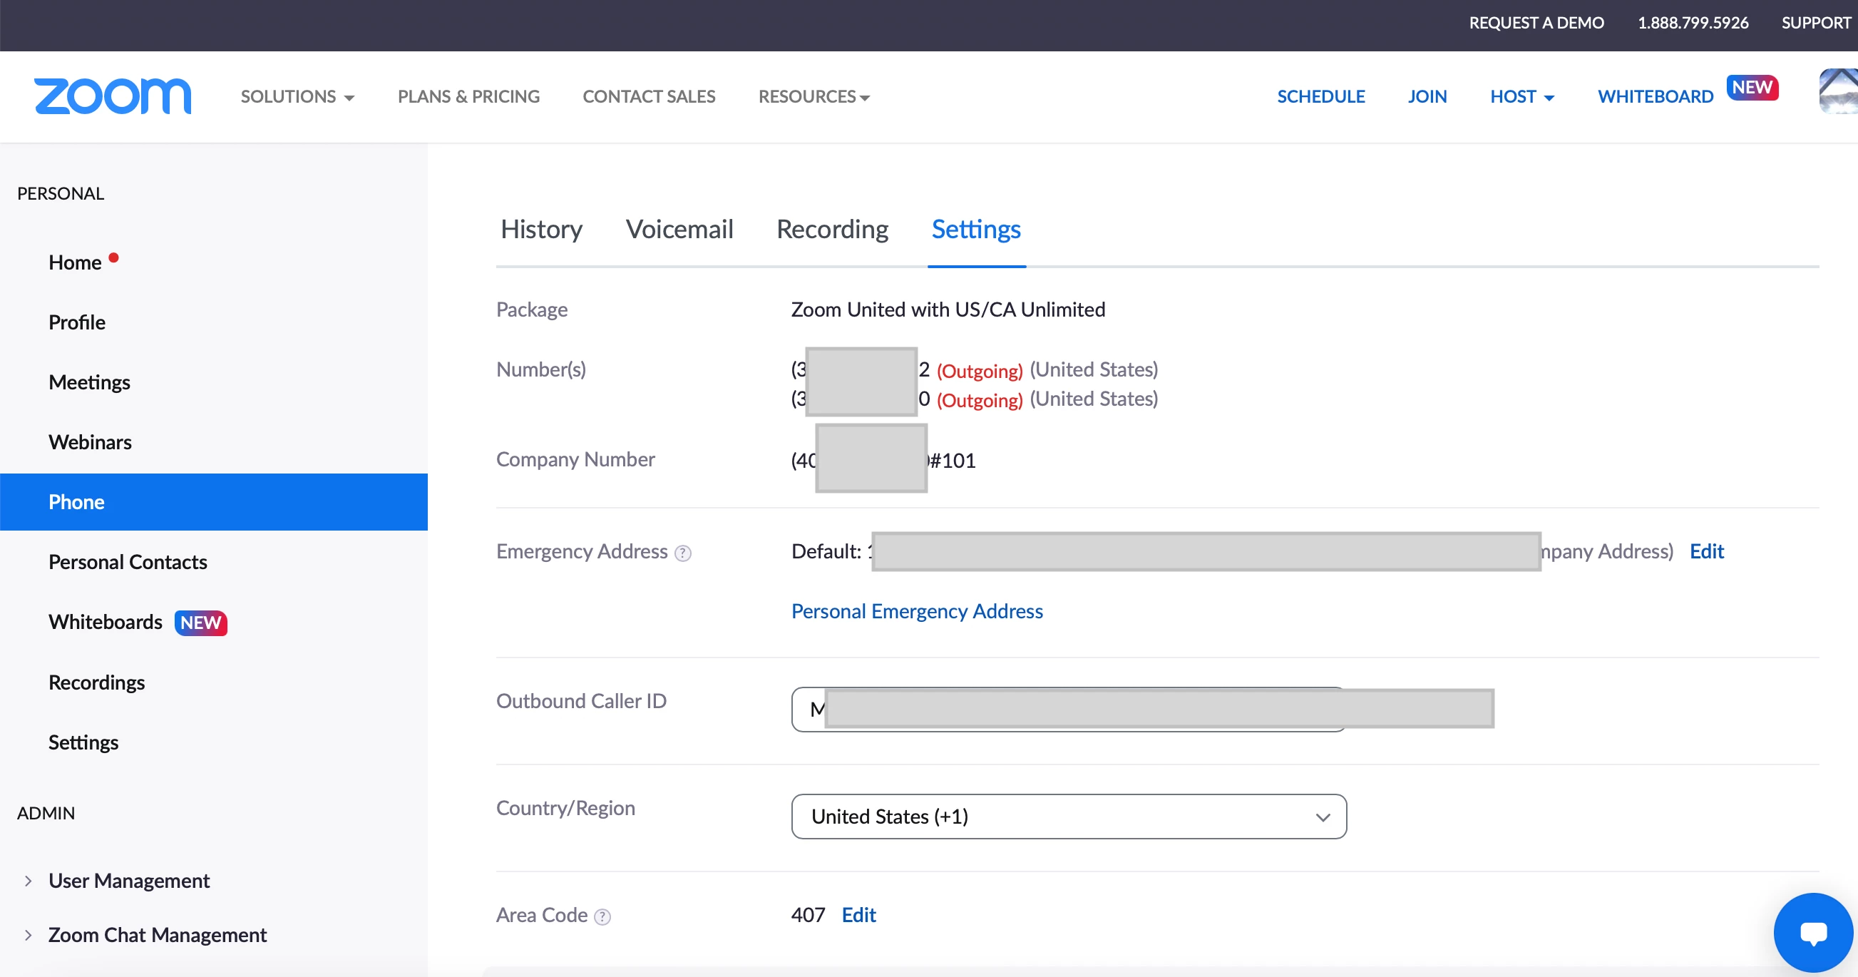Open the chat support bubble icon
Viewport: 1858px width, 977px height.
click(x=1812, y=932)
